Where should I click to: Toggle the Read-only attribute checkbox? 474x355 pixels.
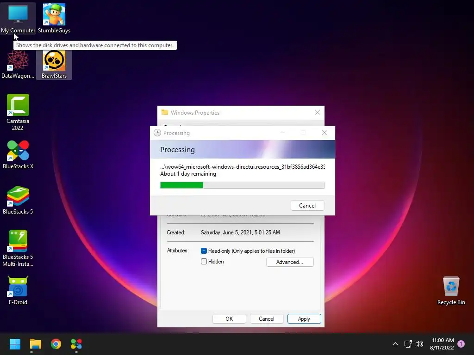point(204,251)
